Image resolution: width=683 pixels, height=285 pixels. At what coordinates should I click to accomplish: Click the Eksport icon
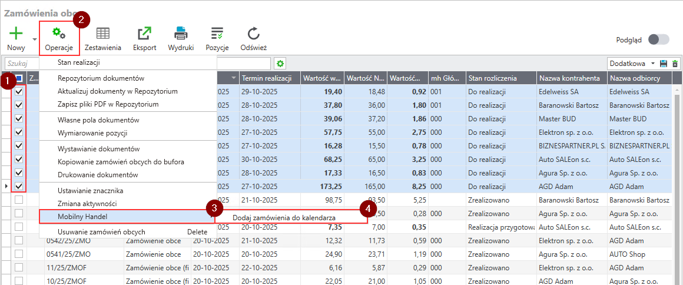144,34
